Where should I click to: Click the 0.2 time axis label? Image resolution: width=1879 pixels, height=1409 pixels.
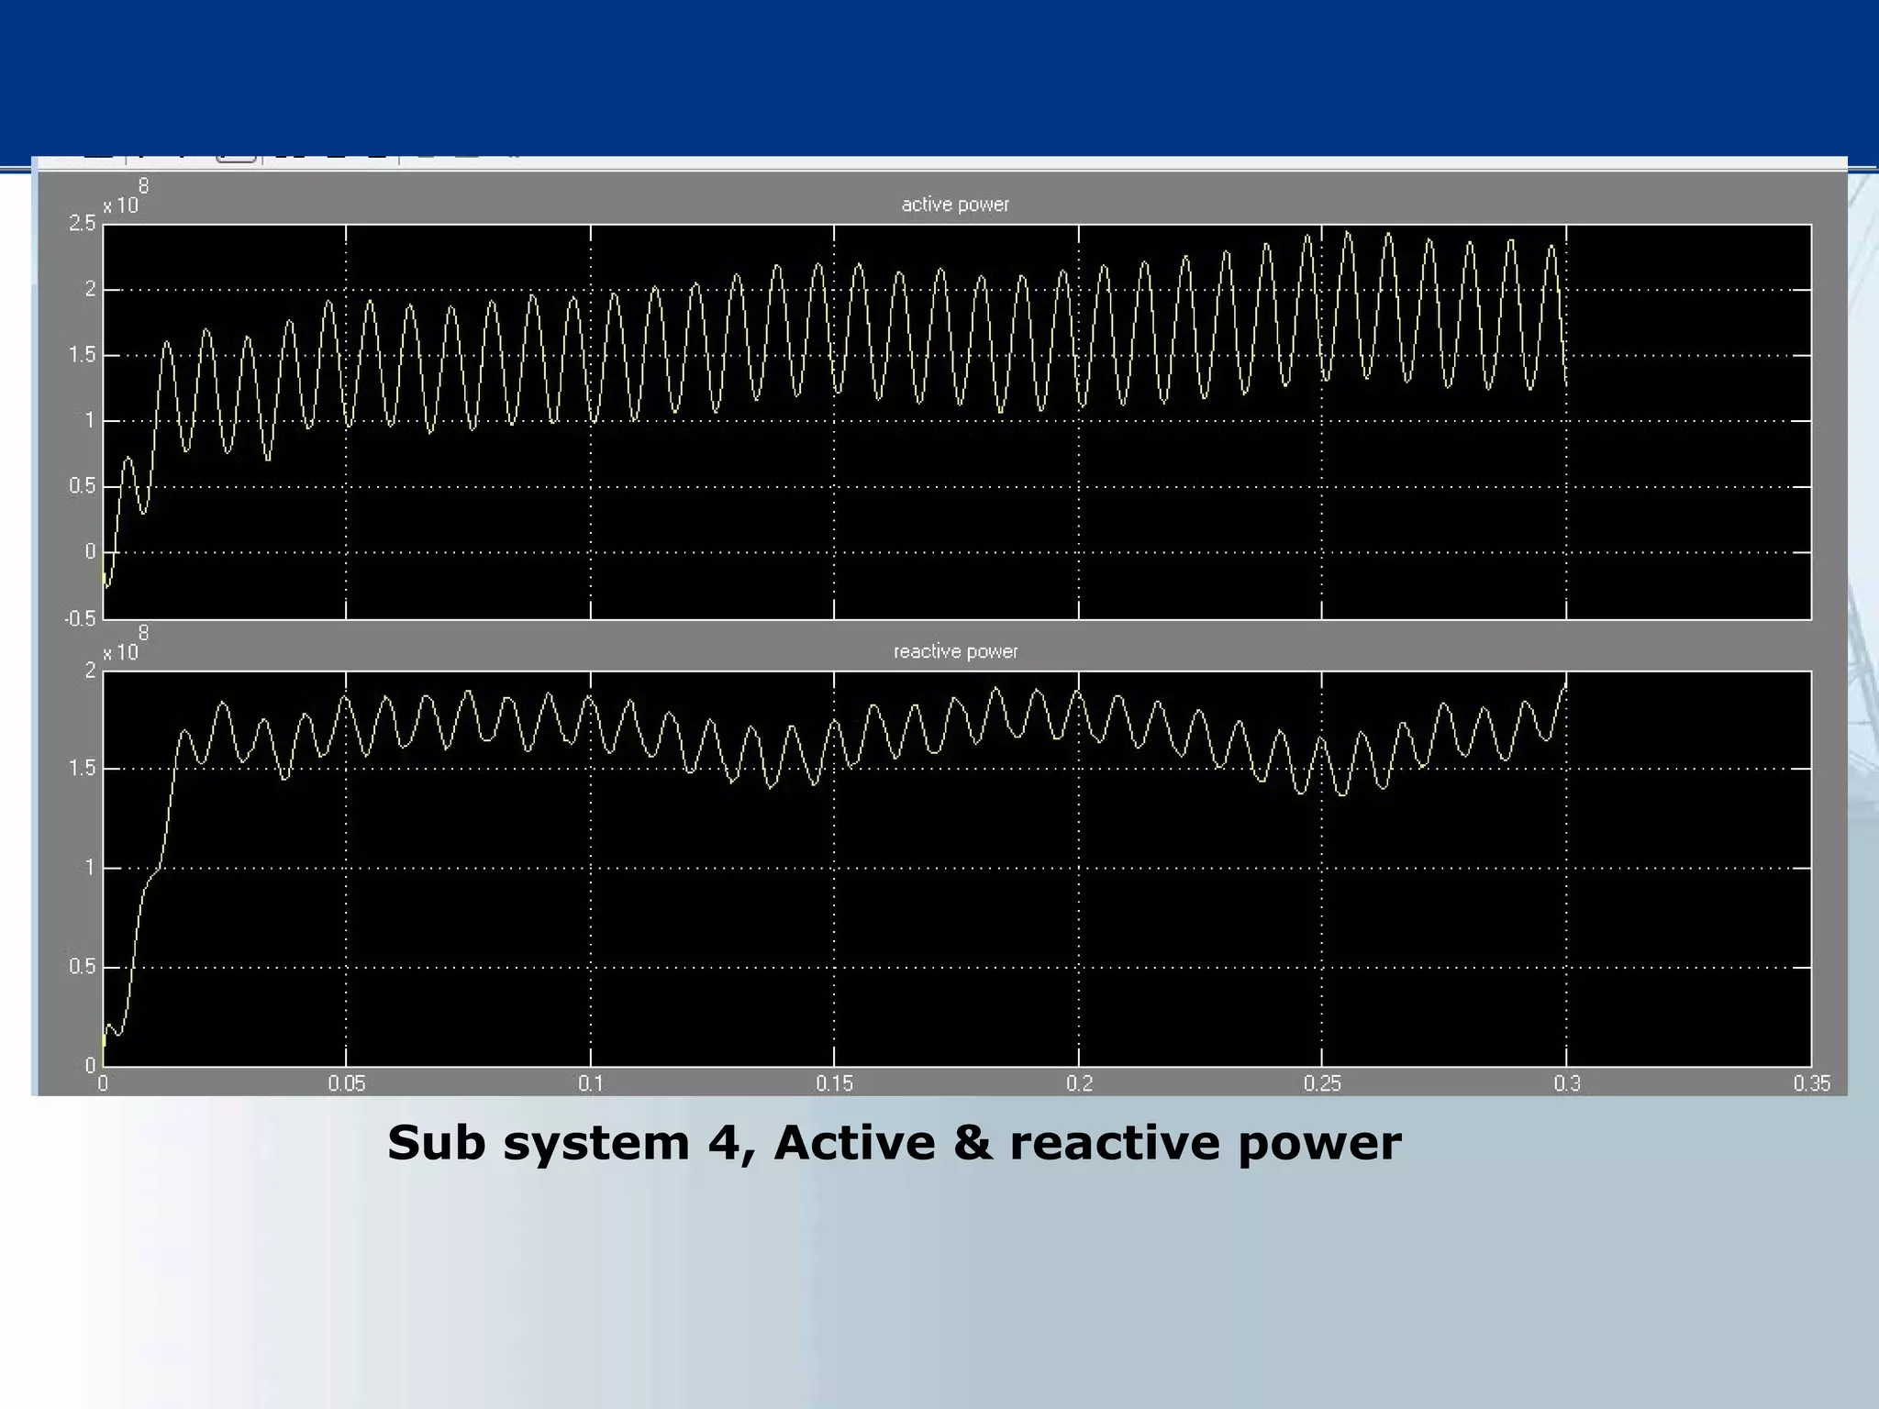click(1079, 1084)
